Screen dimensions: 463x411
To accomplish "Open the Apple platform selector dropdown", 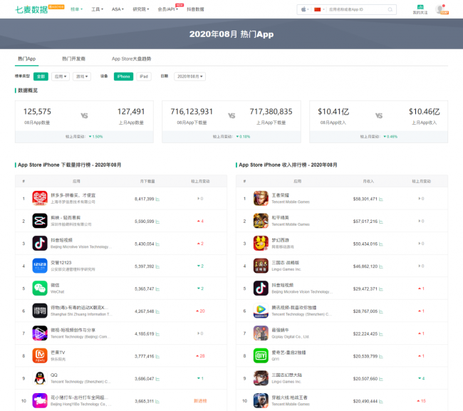I will (305, 9).
